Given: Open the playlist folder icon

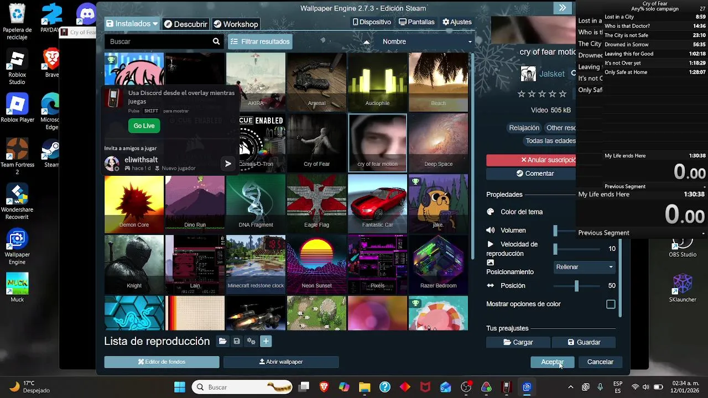Looking at the screenshot, I should (222, 342).
